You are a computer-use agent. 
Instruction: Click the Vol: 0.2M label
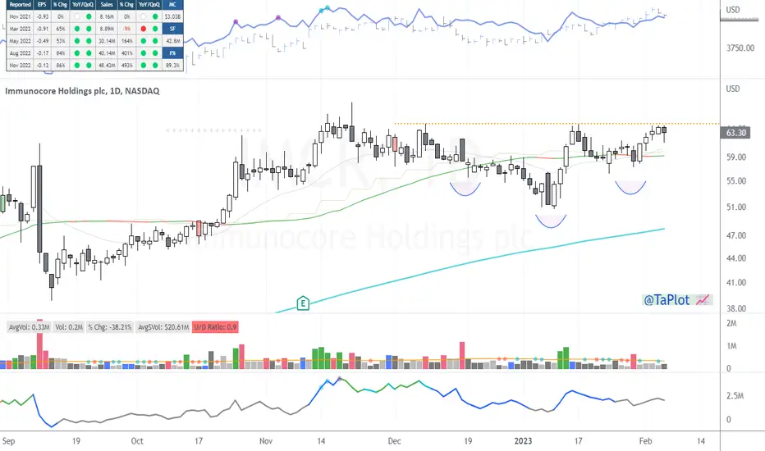pyautogui.click(x=69, y=327)
